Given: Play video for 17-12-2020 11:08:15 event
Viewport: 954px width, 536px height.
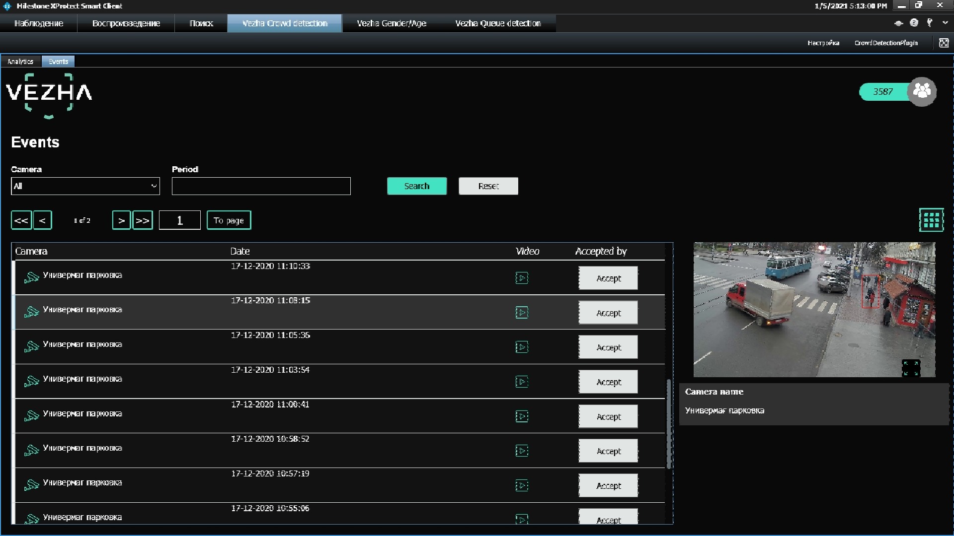Looking at the screenshot, I should pyautogui.click(x=522, y=313).
